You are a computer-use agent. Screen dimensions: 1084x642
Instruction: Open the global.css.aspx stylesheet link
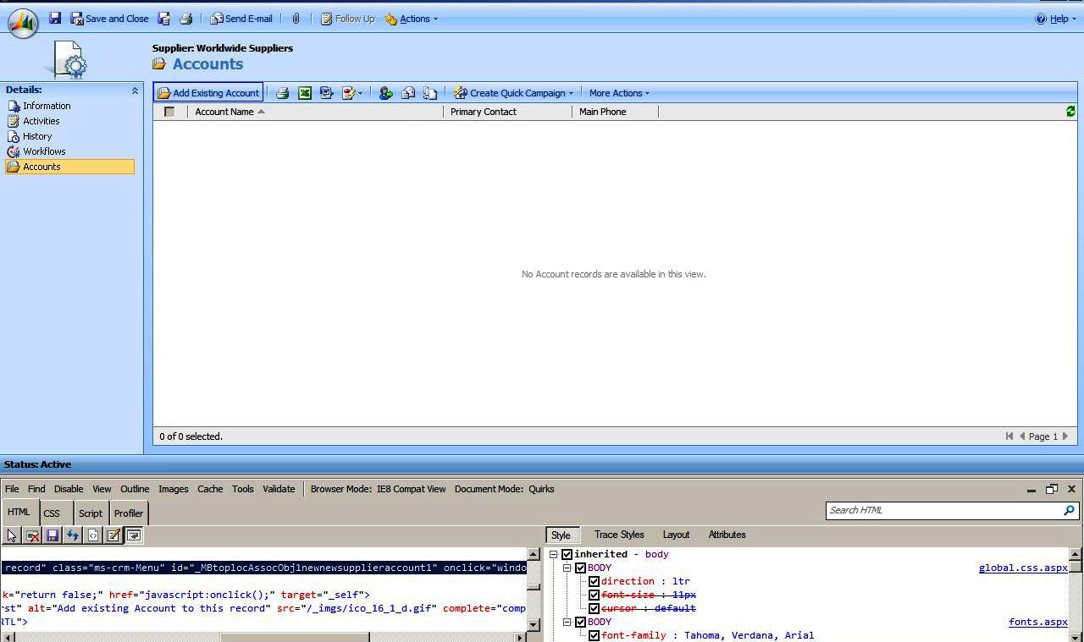pyautogui.click(x=1022, y=568)
